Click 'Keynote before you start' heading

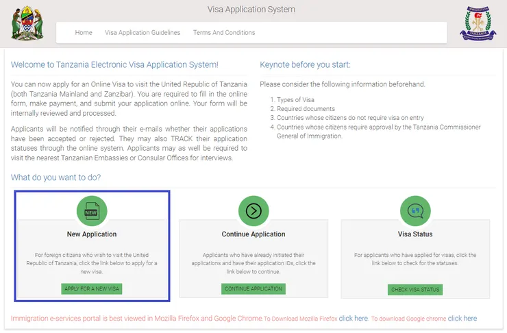coord(305,64)
